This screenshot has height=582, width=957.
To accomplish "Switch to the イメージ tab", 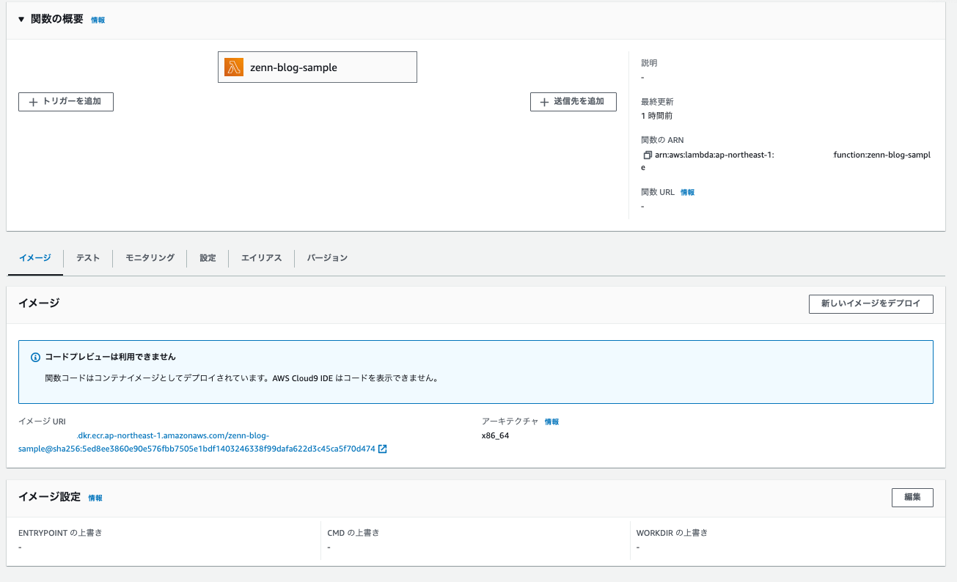I will point(35,258).
